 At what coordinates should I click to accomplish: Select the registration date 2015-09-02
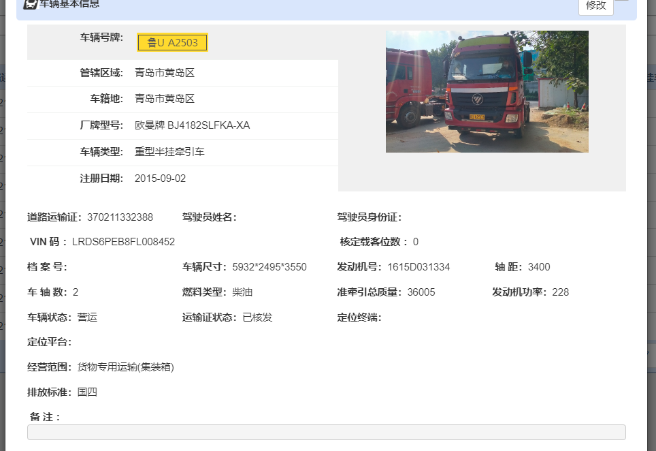[160, 178]
